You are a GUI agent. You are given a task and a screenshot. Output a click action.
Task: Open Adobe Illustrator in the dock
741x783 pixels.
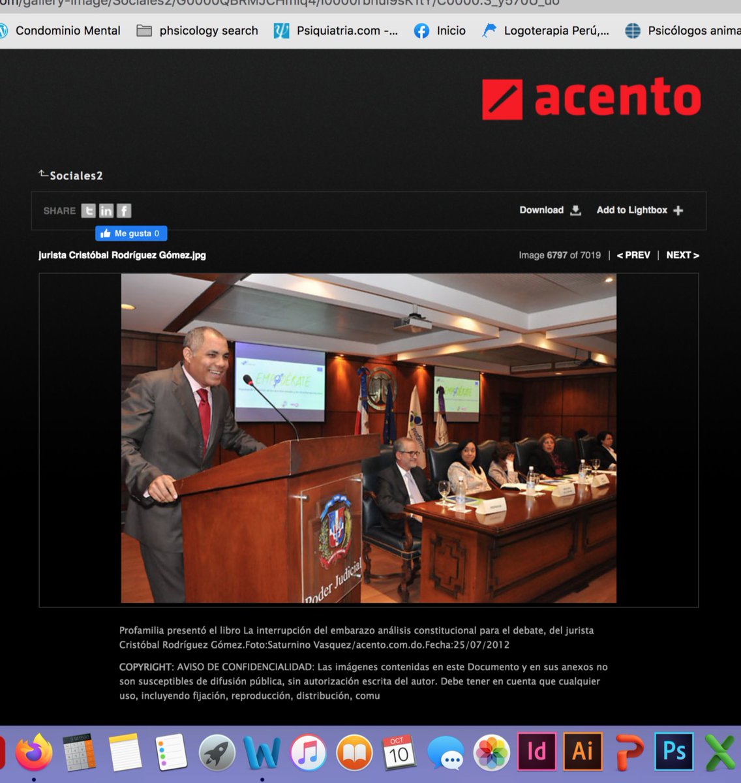582,752
